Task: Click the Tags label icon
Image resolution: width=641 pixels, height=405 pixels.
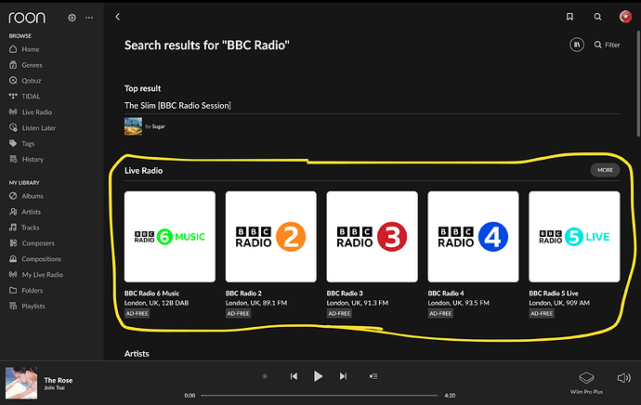Action: click(x=13, y=143)
